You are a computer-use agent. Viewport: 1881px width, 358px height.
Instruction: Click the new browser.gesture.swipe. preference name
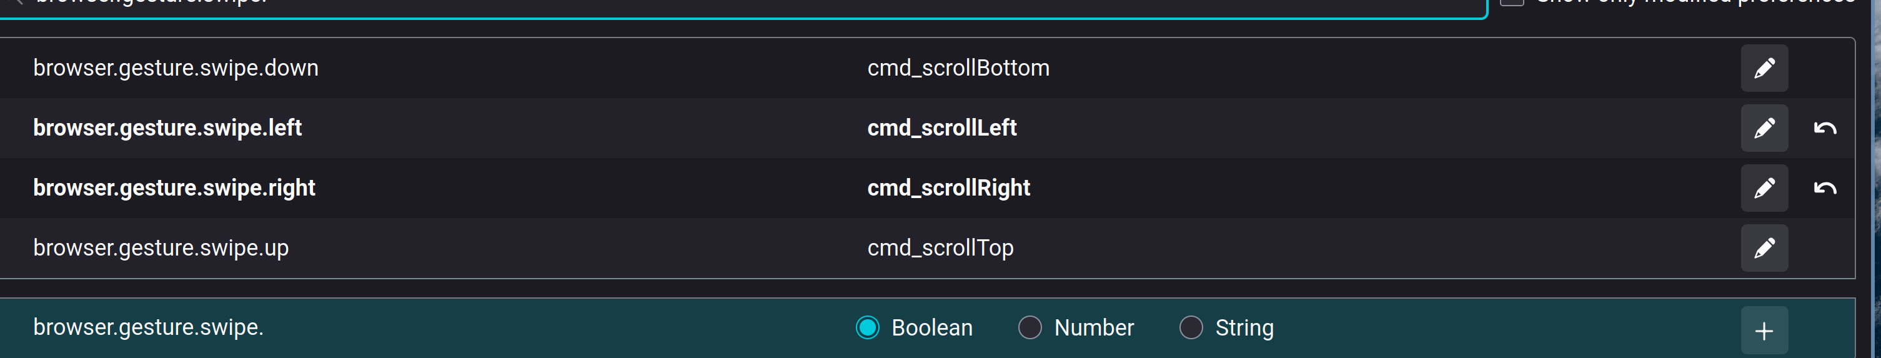pos(148,327)
